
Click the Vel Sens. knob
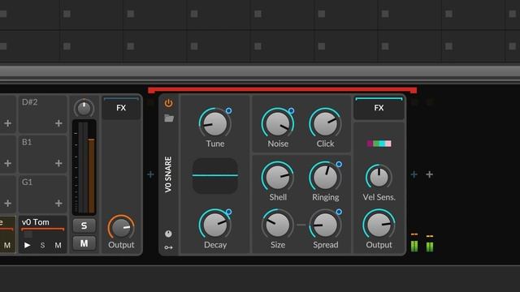pyautogui.click(x=379, y=177)
